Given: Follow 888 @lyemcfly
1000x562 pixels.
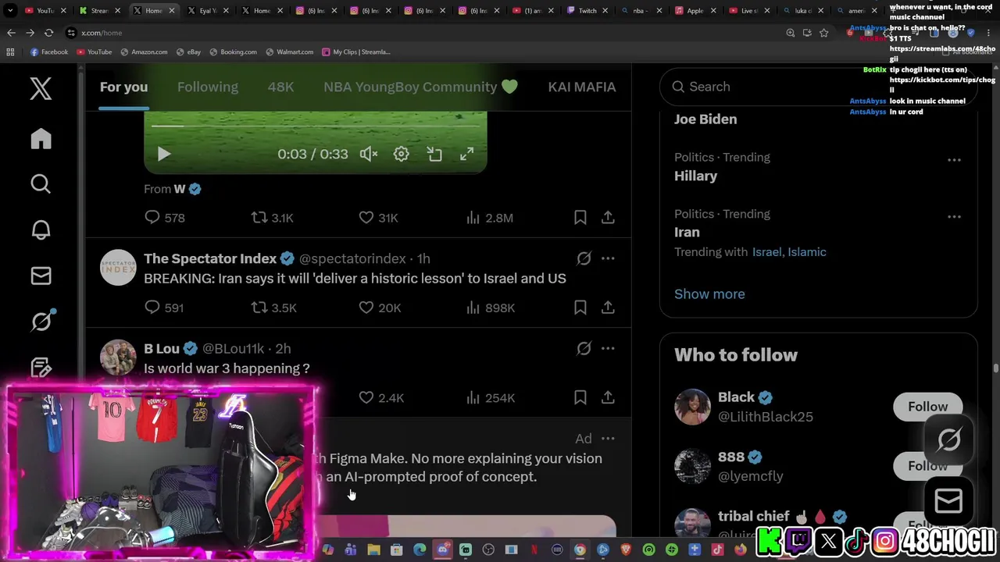Looking at the screenshot, I should pyautogui.click(x=927, y=466).
